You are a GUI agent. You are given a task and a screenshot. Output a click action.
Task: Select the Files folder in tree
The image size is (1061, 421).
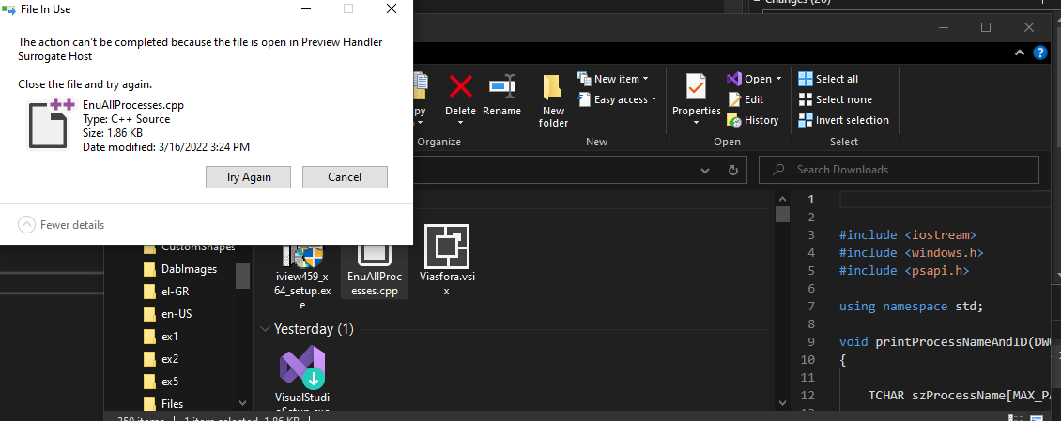coord(163,403)
